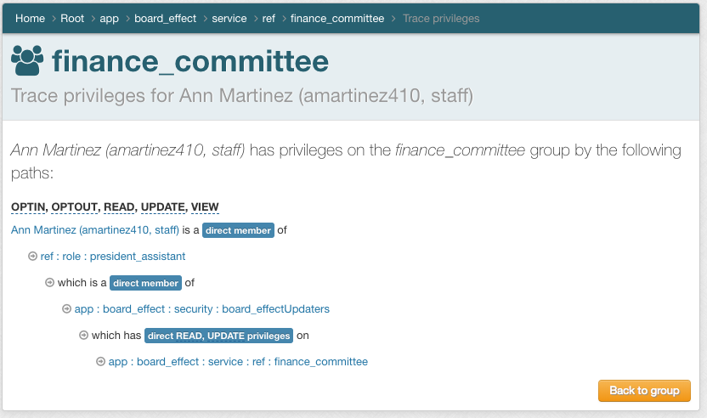Open board_effect in the breadcrumb

(x=165, y=18)
